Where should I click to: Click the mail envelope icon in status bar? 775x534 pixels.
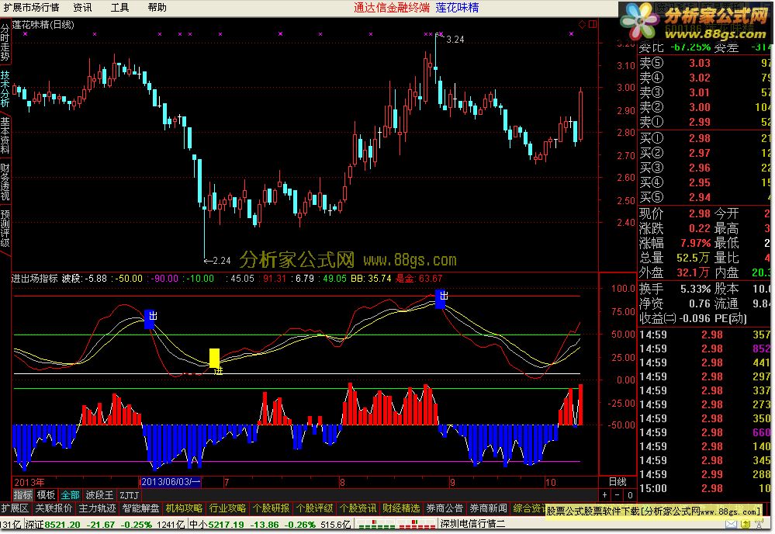pos(731,524)
